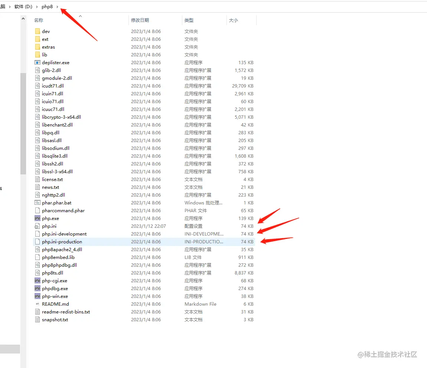Select file name libenchant2.dll
427x368 pixels.
point(58,125)
